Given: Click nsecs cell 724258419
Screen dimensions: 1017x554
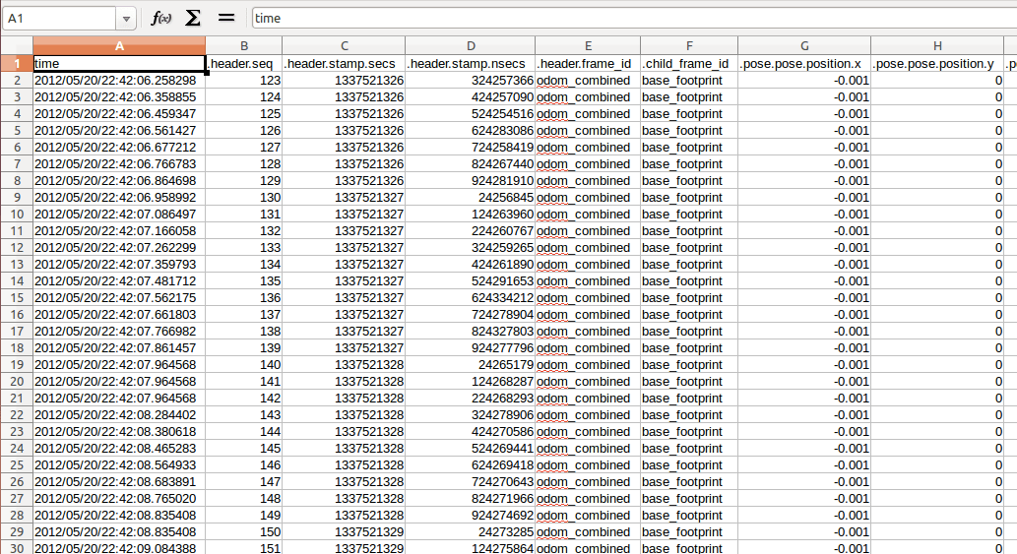Looking at the screenshot, I should point(471,147).
